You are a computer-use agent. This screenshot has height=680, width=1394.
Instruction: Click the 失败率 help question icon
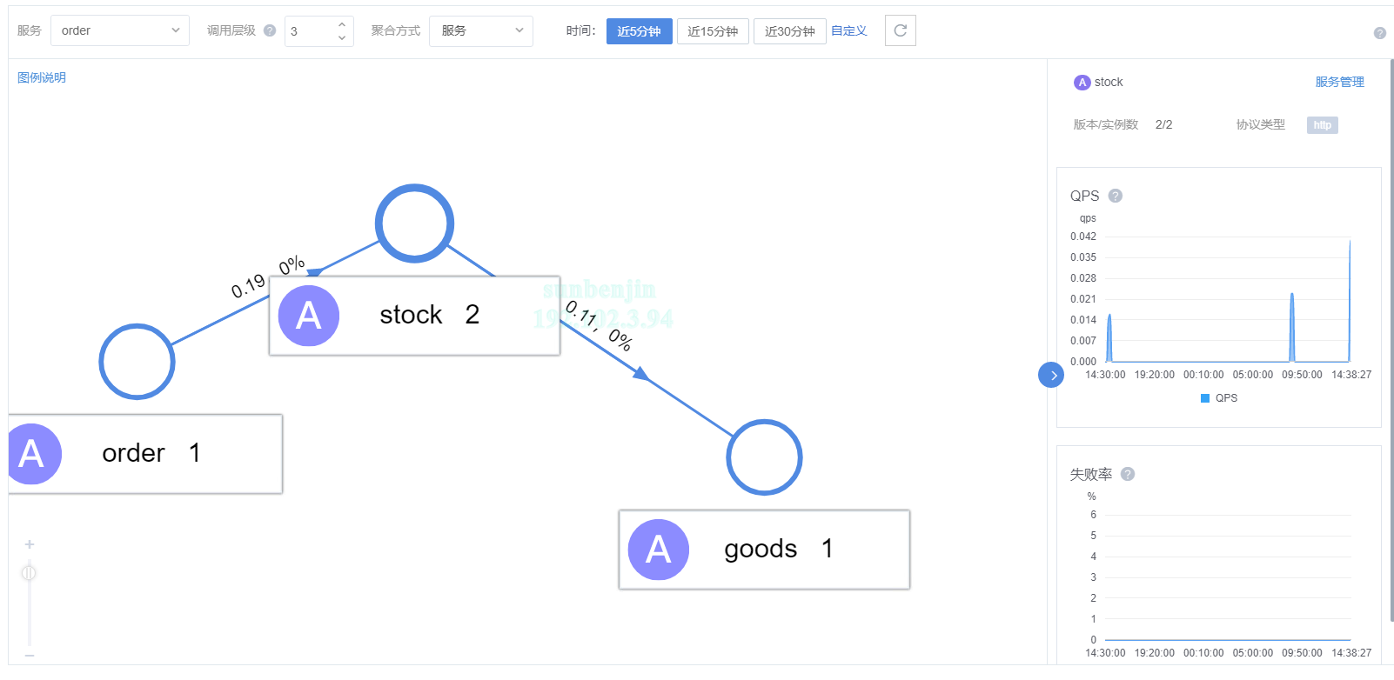click(1128, 474)
